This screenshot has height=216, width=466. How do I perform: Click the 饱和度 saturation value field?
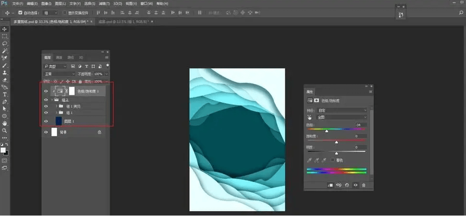[359, 136]
